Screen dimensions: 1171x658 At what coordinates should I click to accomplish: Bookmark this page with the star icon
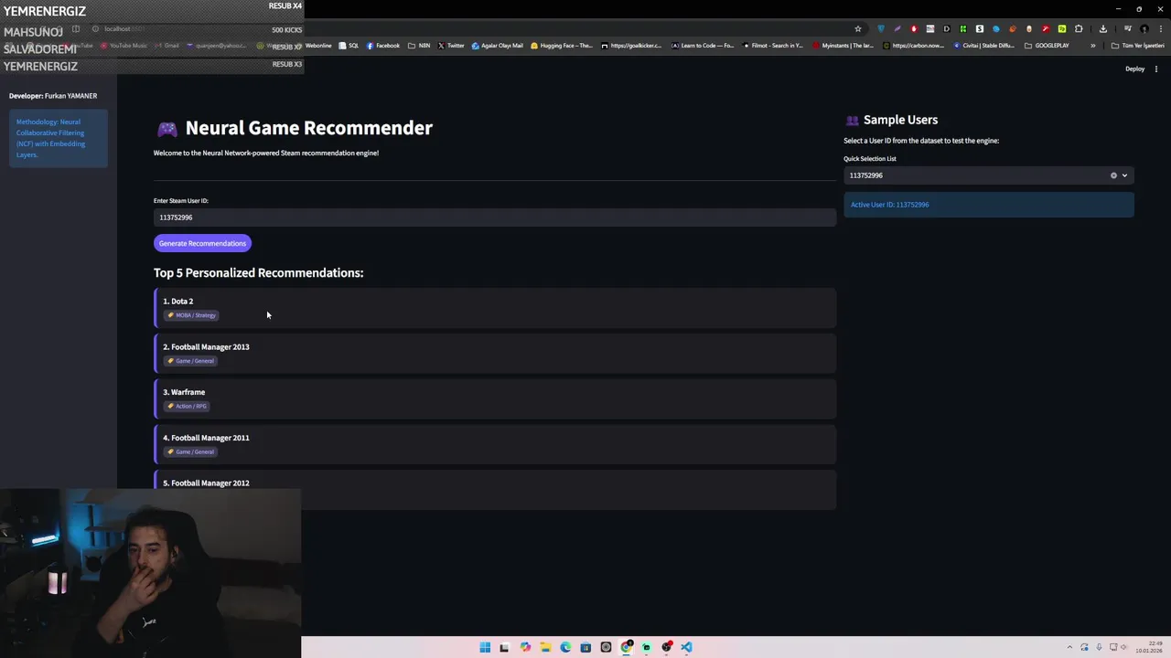[x=857, y=28]
